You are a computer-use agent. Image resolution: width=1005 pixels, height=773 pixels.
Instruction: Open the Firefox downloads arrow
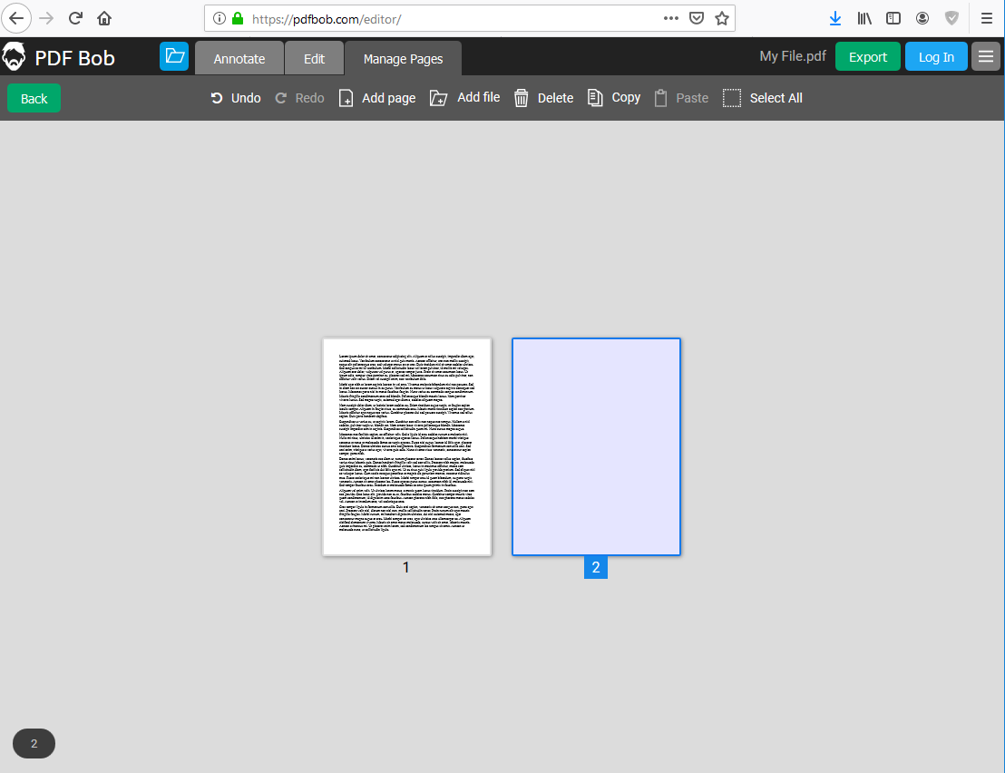[x=834, y=18]
